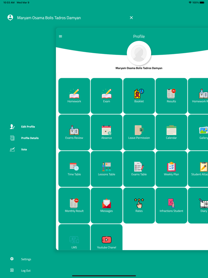Open the Monthly Result tile
208x278 pixels.
coord(74,206)
